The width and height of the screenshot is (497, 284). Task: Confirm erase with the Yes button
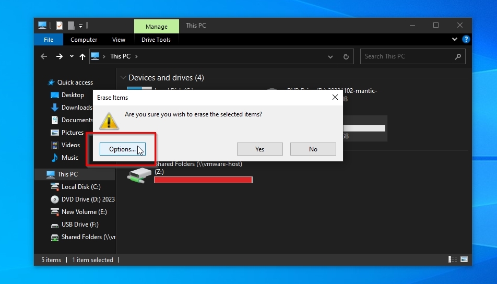point(259,149)
